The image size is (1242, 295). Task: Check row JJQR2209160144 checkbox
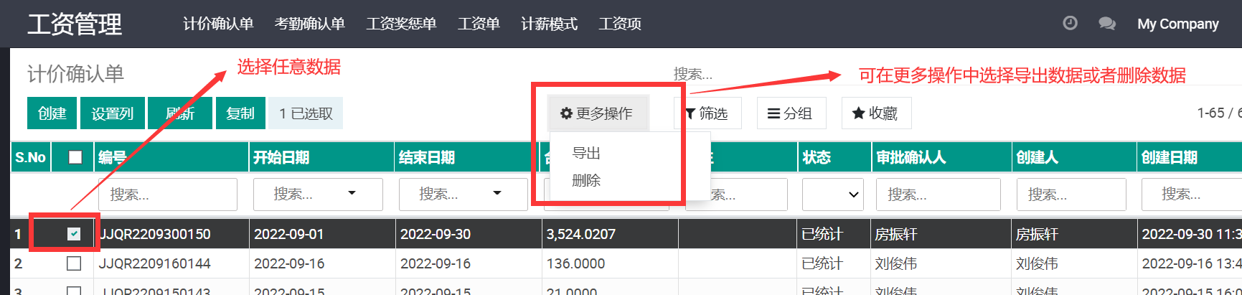click(74, 263)
